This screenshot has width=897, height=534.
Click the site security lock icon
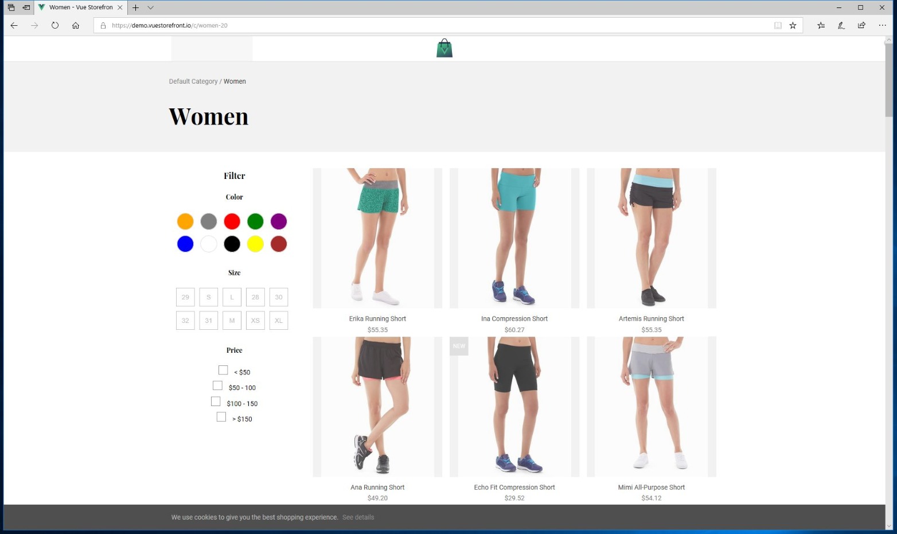tap(103, 25)
